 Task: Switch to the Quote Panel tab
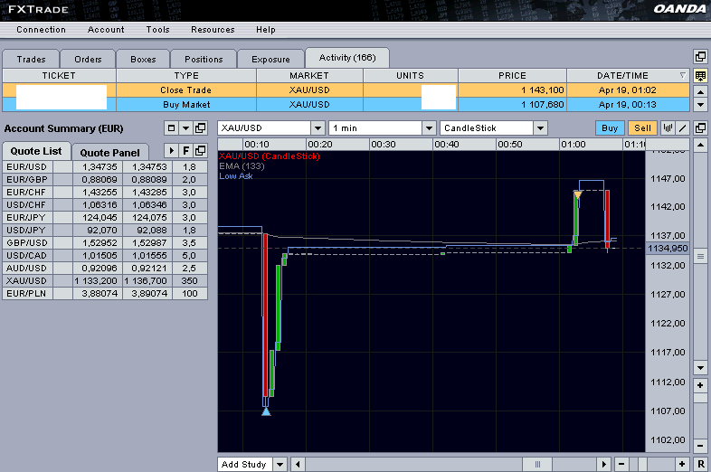coord(109,153)
